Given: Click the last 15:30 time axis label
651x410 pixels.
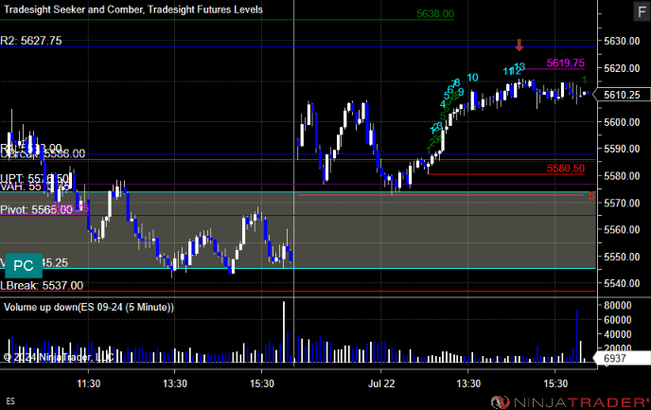Looking at the screenshot, I should [x=555, y=383].
